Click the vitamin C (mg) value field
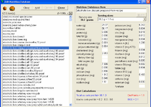 click(x=142, y=75)
